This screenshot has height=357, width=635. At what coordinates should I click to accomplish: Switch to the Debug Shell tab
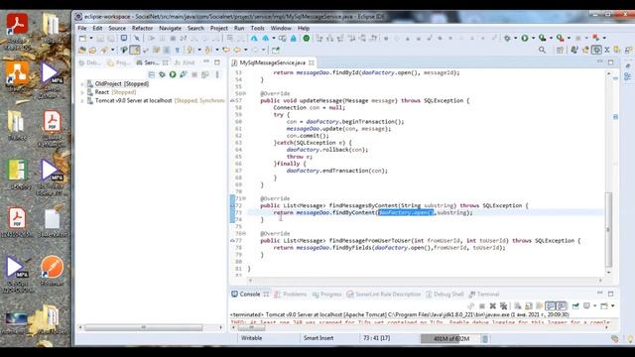click(444, 295)
